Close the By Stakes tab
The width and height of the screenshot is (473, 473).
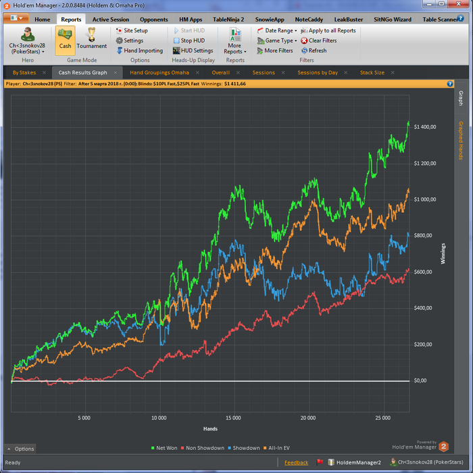[45, 72]
